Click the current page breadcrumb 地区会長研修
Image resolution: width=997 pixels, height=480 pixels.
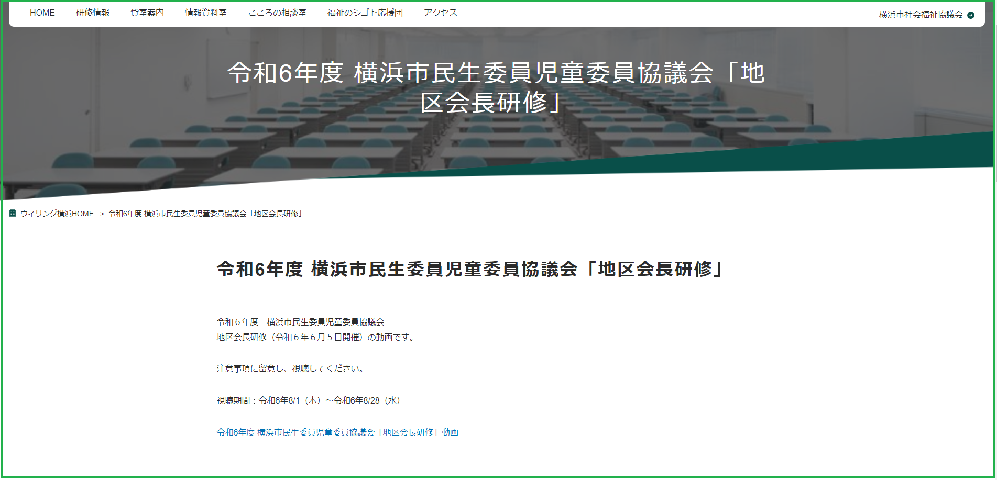click(x=205, y=214)
